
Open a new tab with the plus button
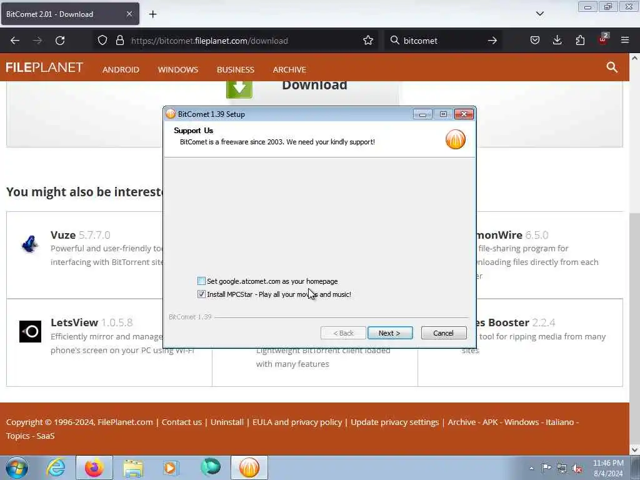tap(152, 14)
